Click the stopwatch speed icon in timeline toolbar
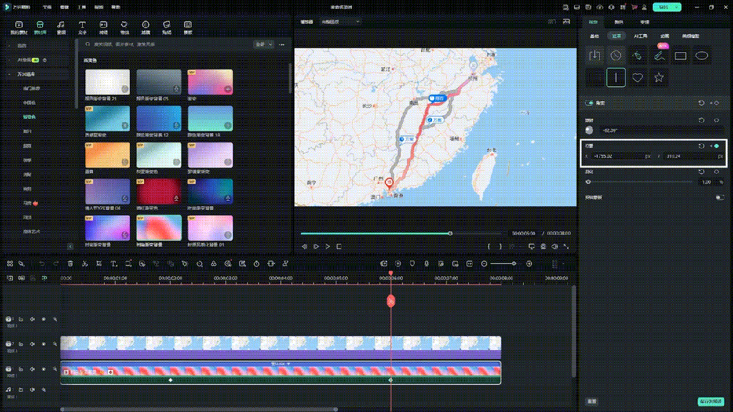 (257, 264)
